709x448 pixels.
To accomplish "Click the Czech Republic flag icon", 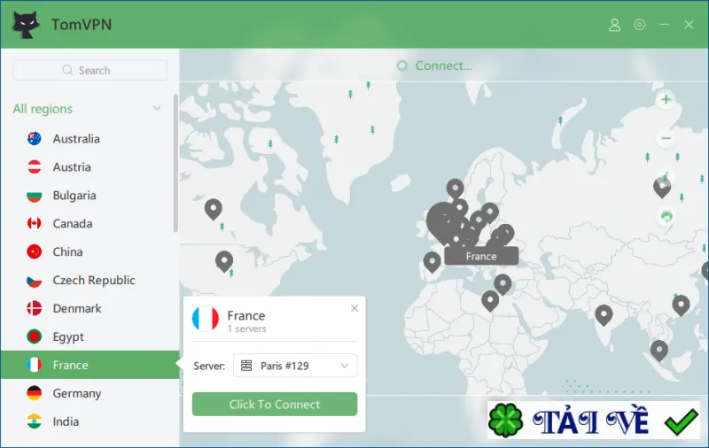I will [35, 281].
